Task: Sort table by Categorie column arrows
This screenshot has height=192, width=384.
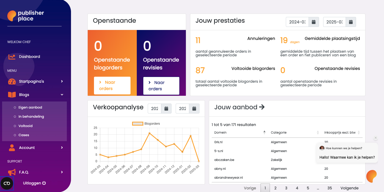Action: coord(318,133)
